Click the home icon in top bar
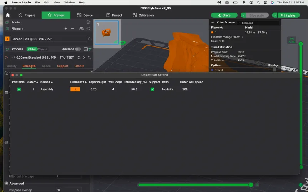308x192 pixels. (8, 15)
